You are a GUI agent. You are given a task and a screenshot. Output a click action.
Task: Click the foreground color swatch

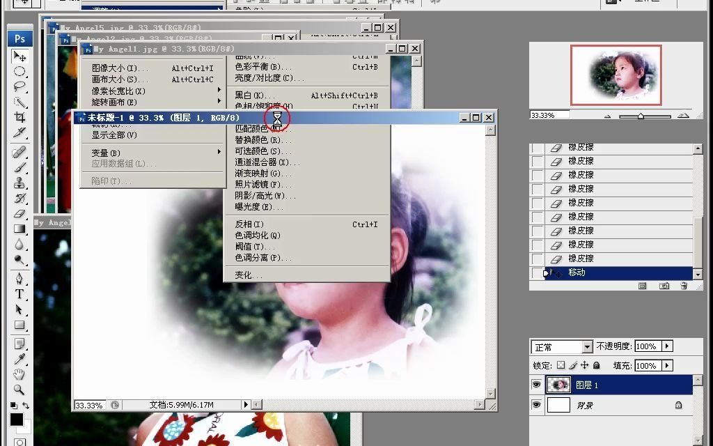pyautogui.click(x=15, y=419)
